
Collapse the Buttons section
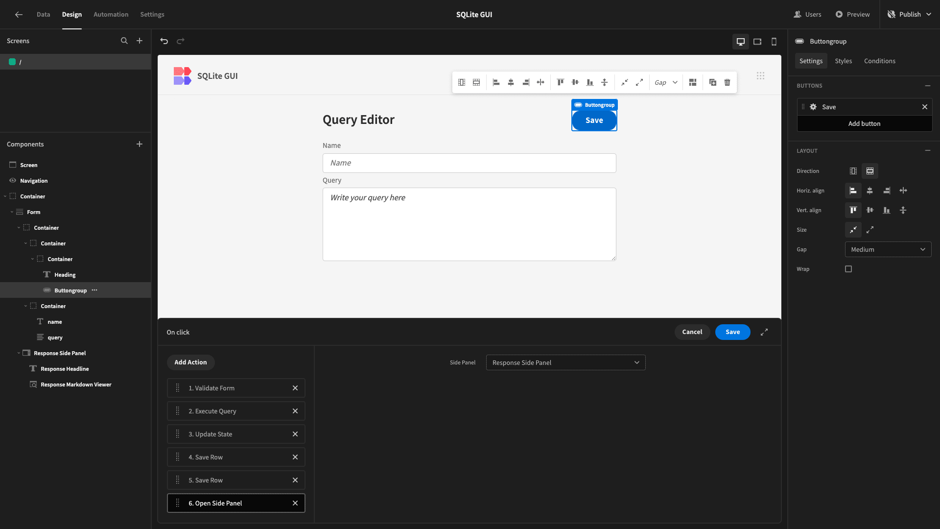coord(928,86)
